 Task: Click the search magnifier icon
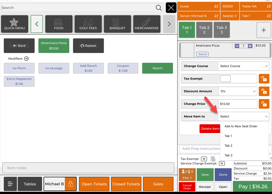click(158, 8)
